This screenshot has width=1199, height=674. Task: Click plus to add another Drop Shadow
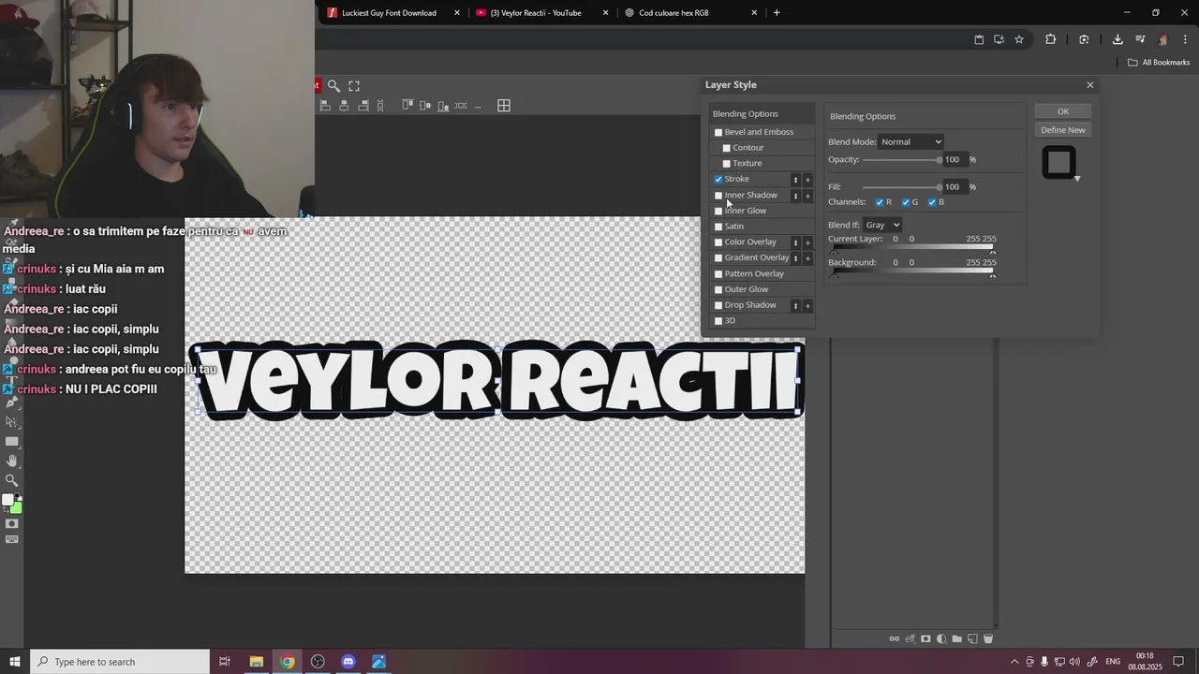point(807,306)
